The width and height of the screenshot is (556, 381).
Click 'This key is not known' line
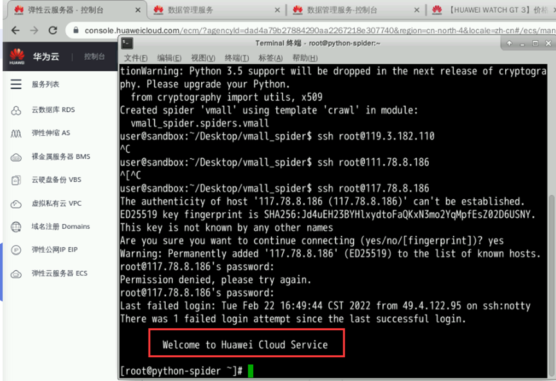227,227
